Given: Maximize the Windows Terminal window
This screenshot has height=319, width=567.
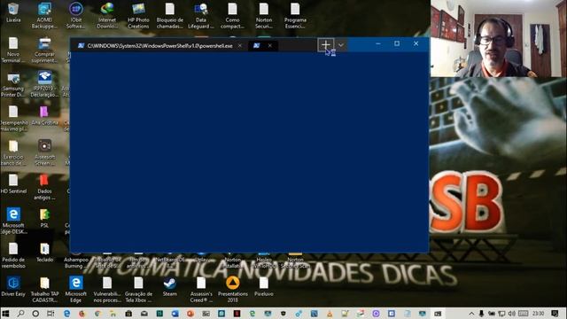Looking at the screenshot, I should point(397,43).
